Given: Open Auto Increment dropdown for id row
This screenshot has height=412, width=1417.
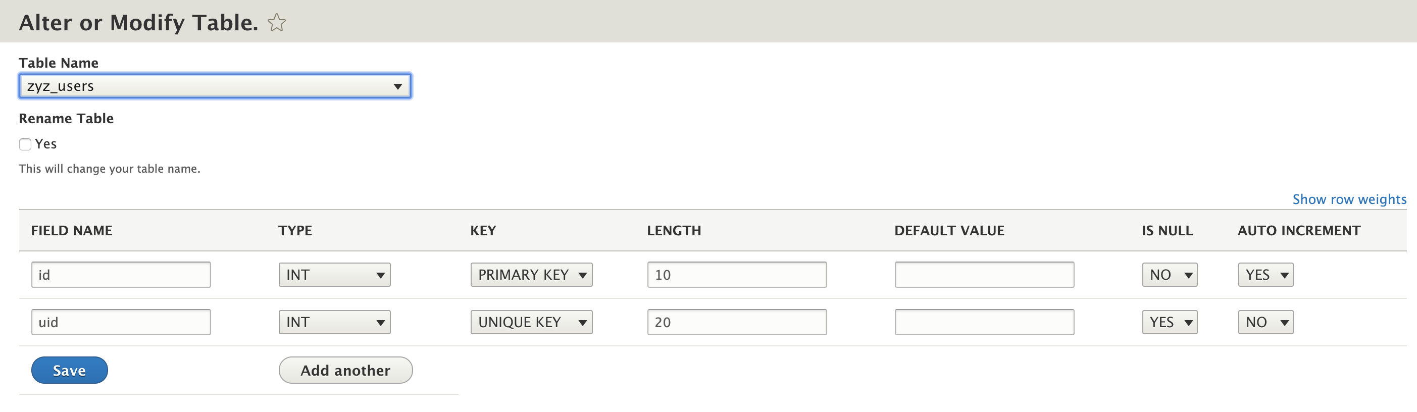Looking at the screenshot, I should pyautogui.click(x=1265, y=275).
